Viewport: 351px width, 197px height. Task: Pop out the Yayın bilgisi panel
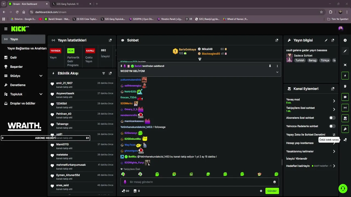[333, 40]
